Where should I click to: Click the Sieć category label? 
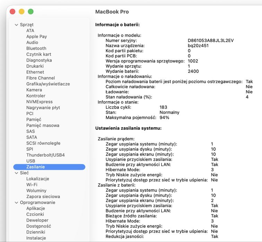pyautogui.click(x=24, y=173)
